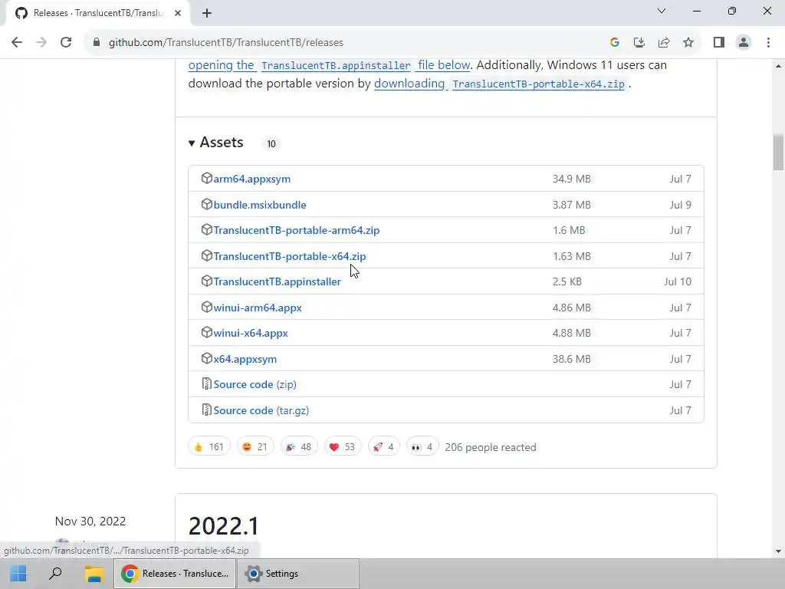Open the Google icon in address bar
This screenshot has width=785, height=589.
(614, 43)
